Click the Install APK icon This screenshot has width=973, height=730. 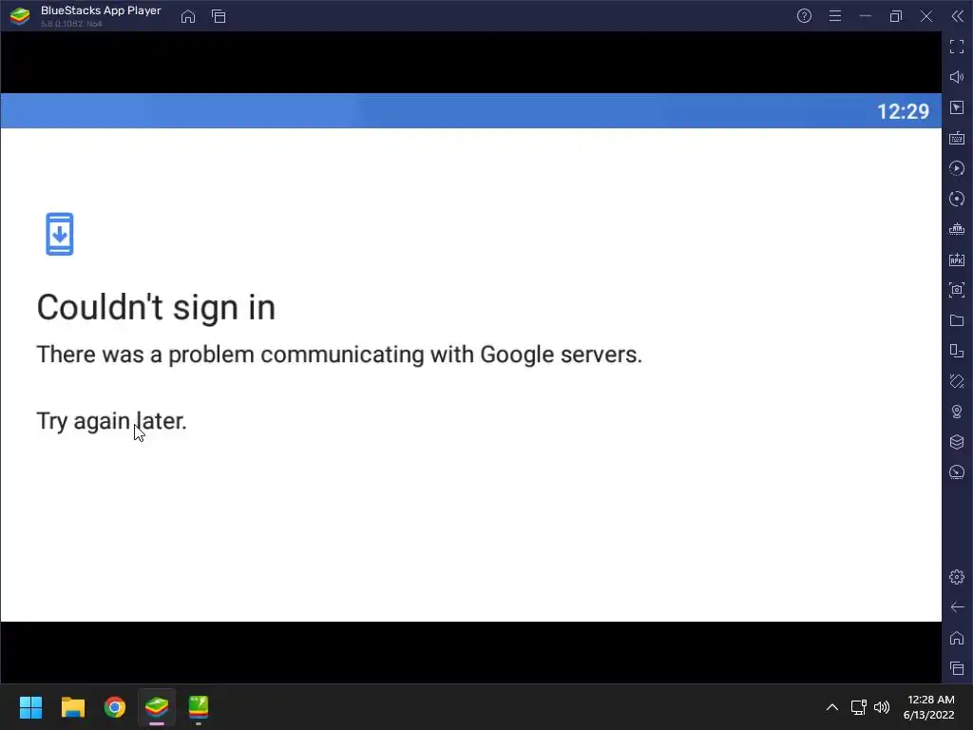click(957, 259)
